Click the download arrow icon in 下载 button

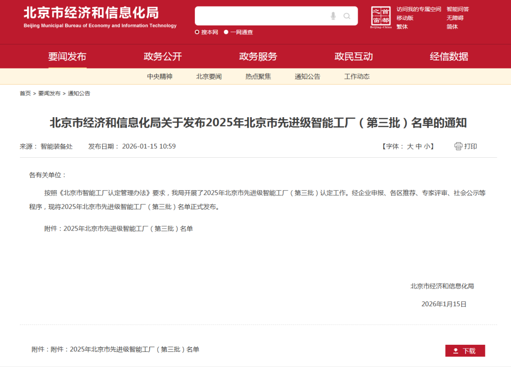point(456,351)
